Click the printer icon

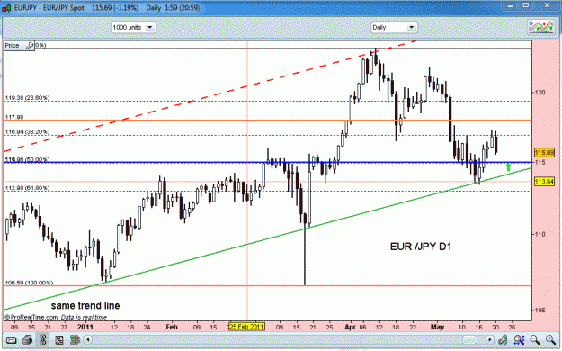coord(27,339)
